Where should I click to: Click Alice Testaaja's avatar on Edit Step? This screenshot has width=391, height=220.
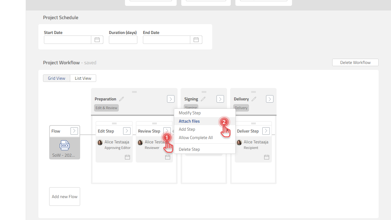[100, 142]
